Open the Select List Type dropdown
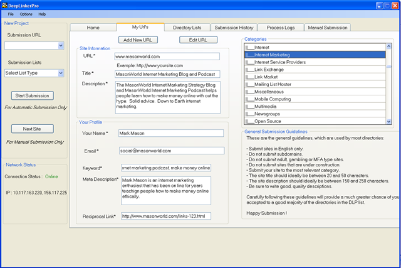Viewport: 401px width, 268px height. coord(61,73)
